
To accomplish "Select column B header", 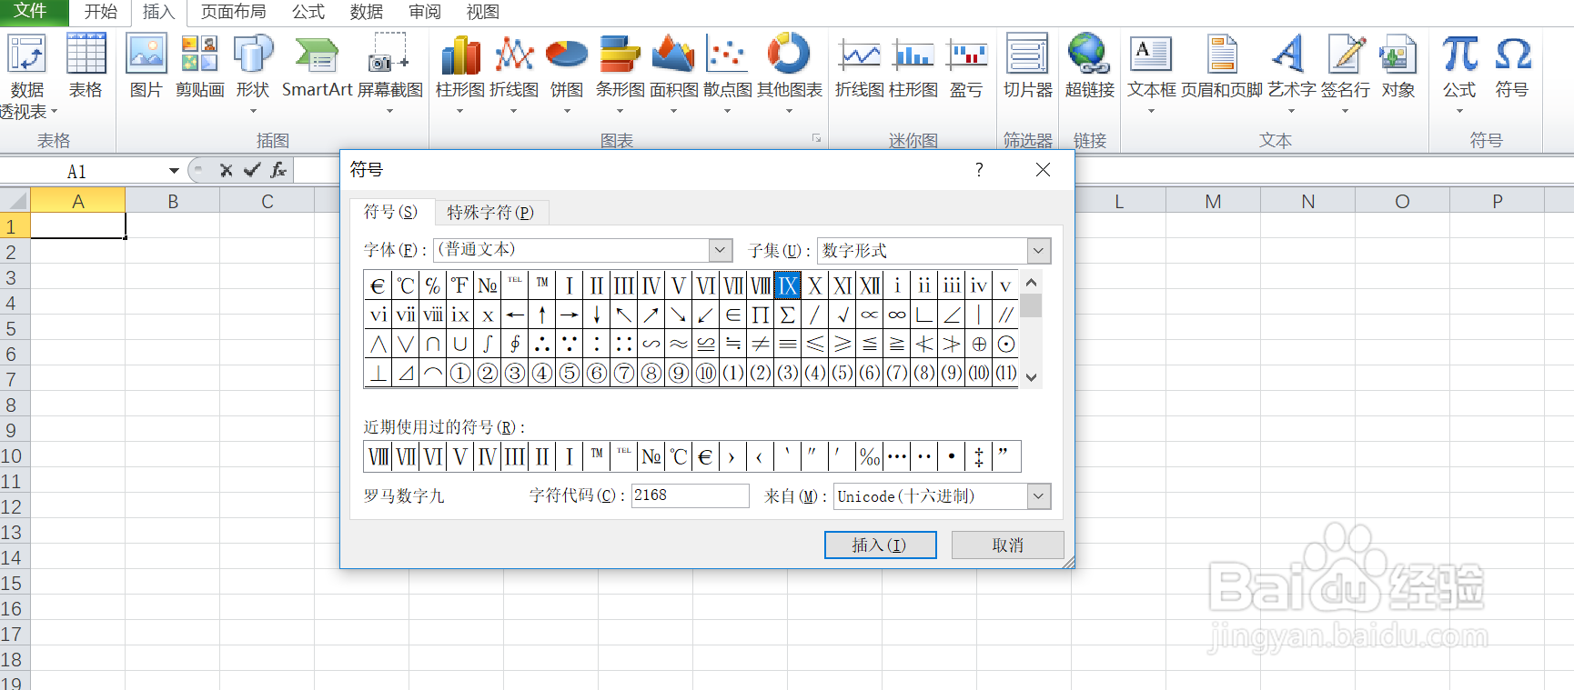I will (173, 201).
